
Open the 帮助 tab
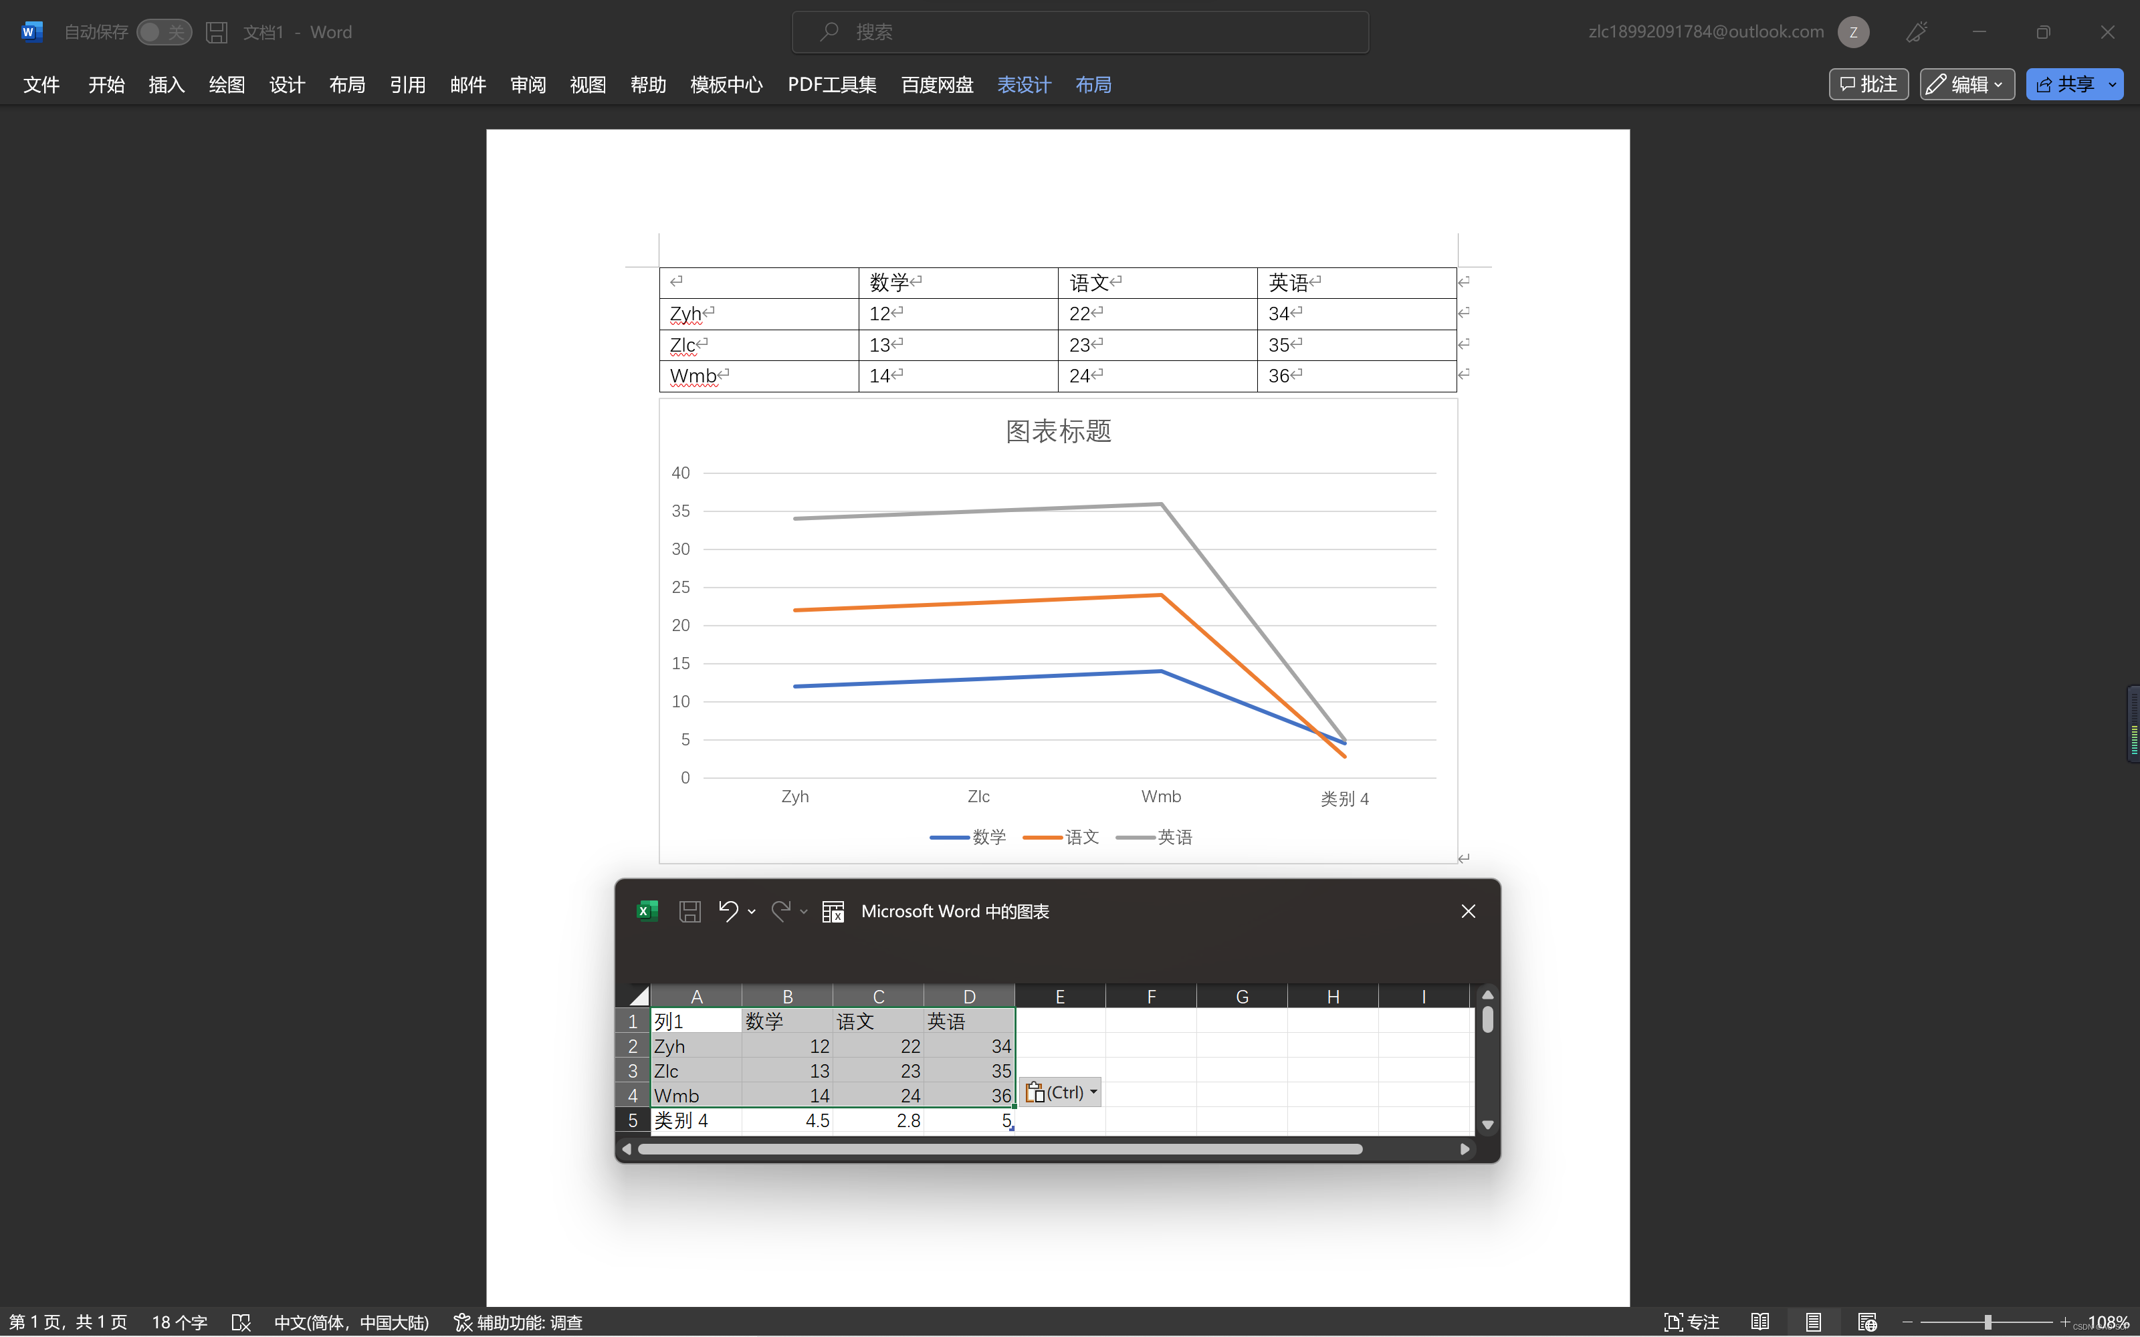tap(648, 84)
